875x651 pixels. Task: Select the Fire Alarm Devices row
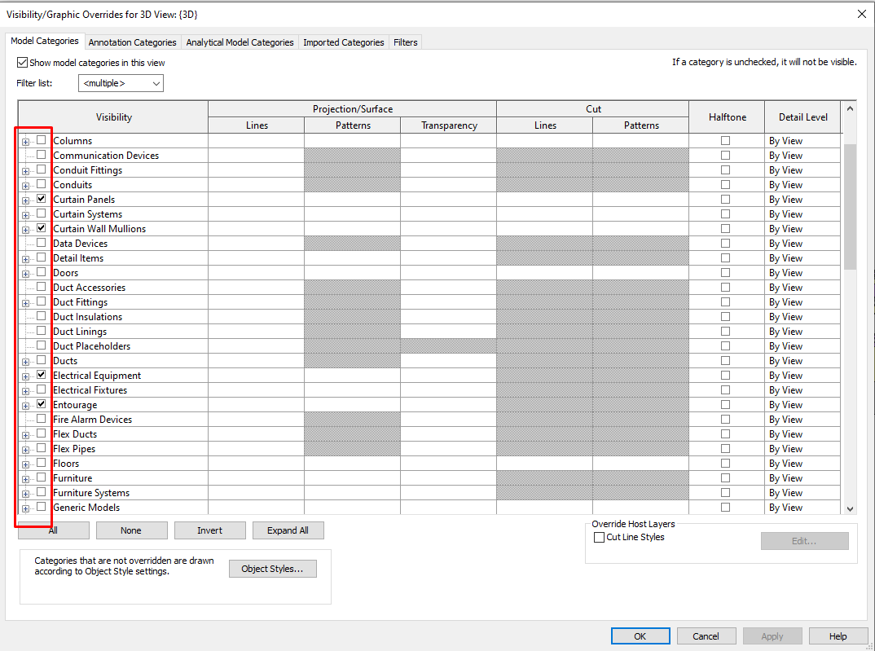(x=93, y=420)
